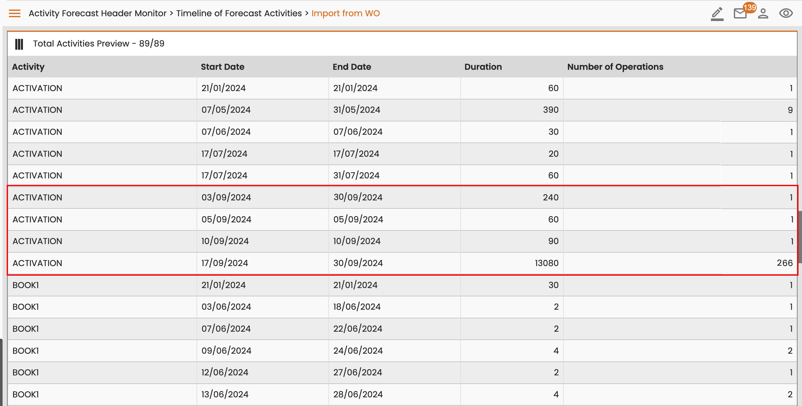Open the user profile icon
The width and height of the screenshot is (802, 406).
coord(763,14)
